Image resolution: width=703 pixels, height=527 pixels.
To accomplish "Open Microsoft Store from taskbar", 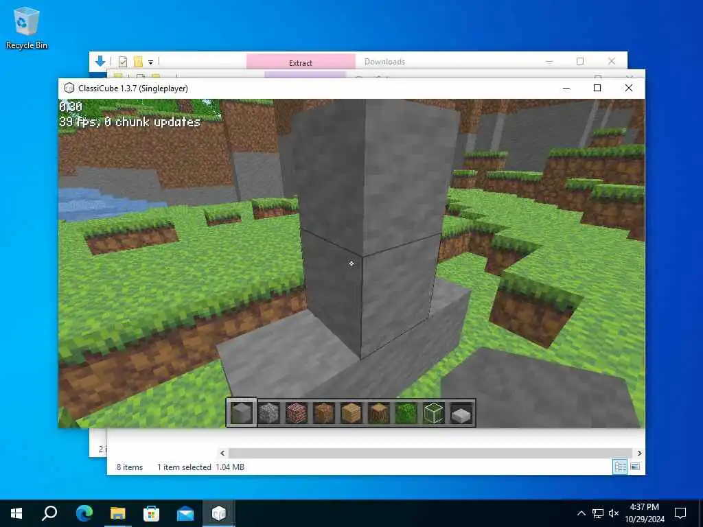I will click(152, 513).
